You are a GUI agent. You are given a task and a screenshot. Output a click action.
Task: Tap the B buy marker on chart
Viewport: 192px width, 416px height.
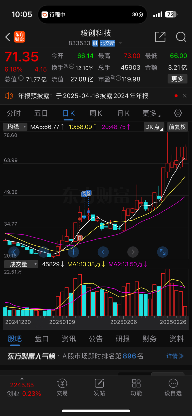pos(80,238)
